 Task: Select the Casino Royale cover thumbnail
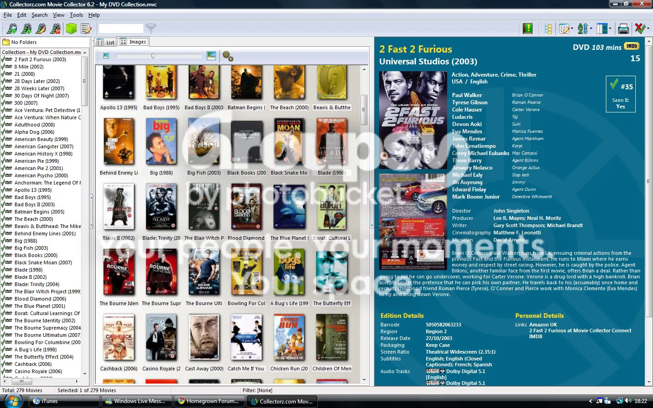[161, 337]
